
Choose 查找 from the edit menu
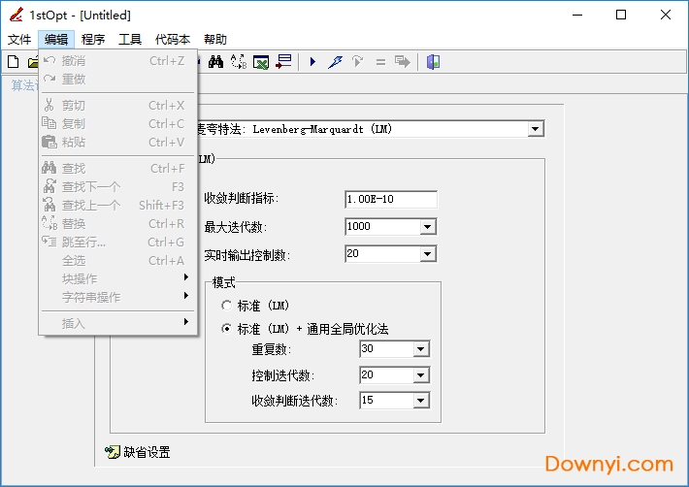tap(117, 168)
